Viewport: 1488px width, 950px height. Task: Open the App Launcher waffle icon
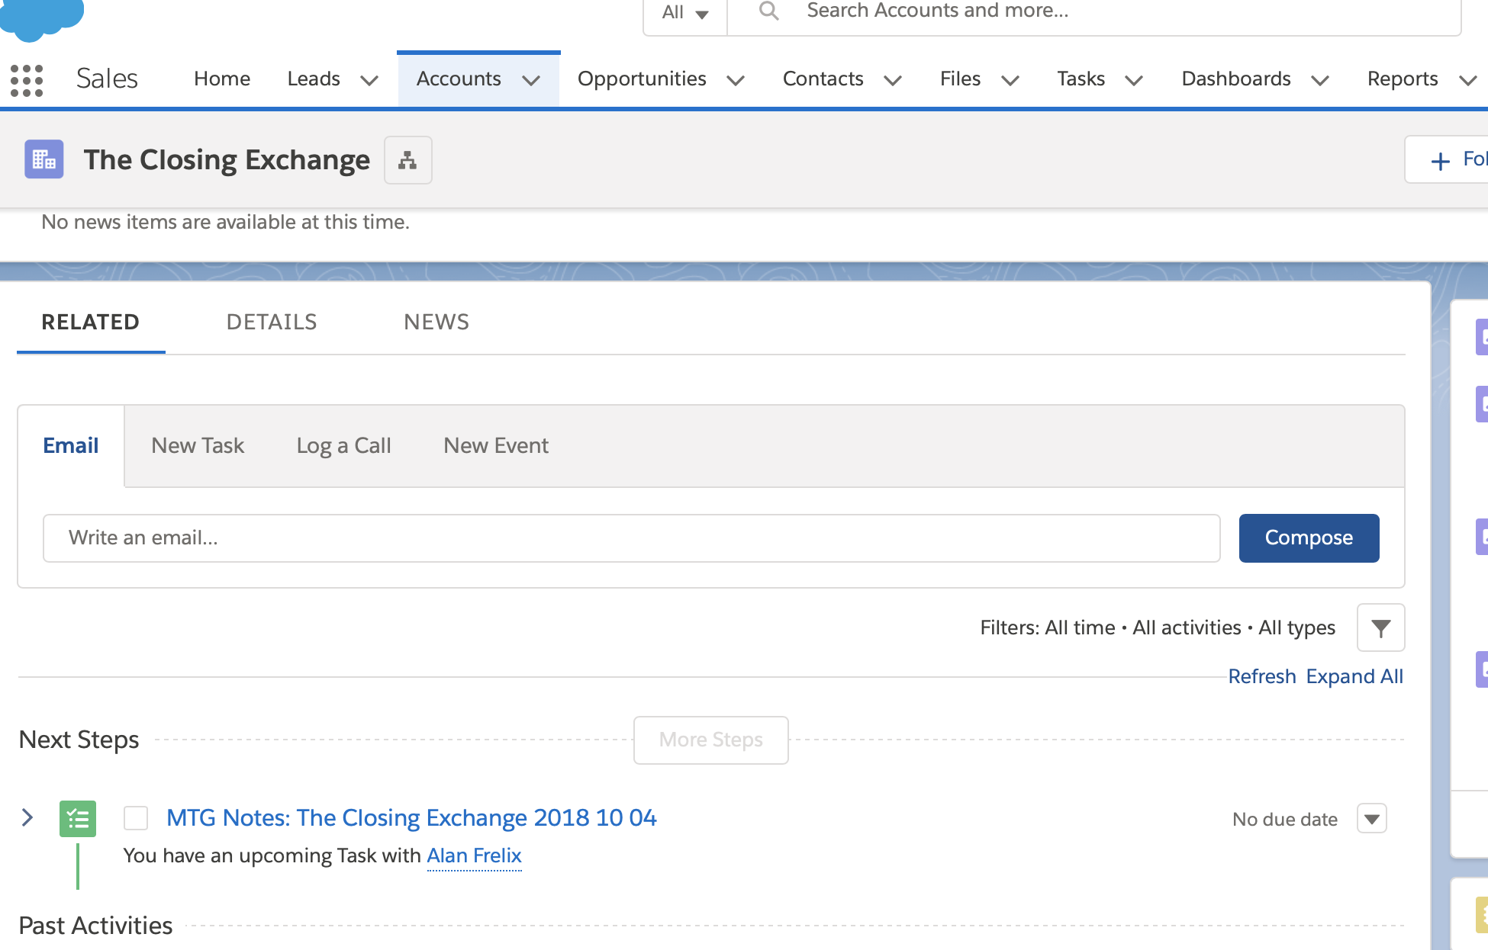pyautogui.click(x=27, y=79)
